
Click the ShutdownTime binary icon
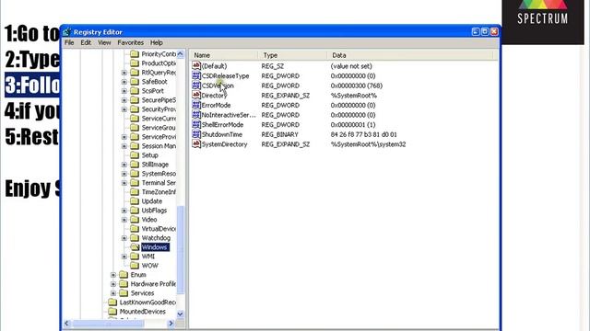coord(196,134)
